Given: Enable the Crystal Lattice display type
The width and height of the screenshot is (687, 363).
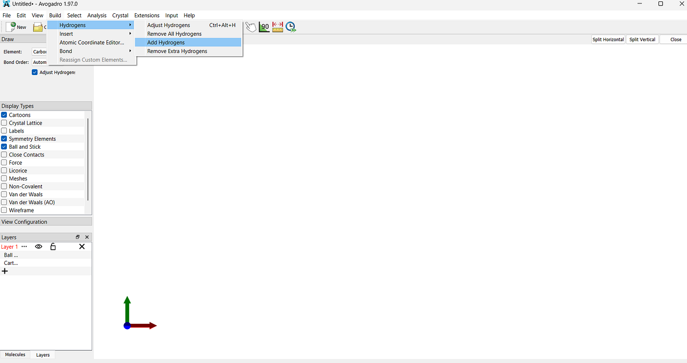Looking at the screenshot, I should pos(4,123).
